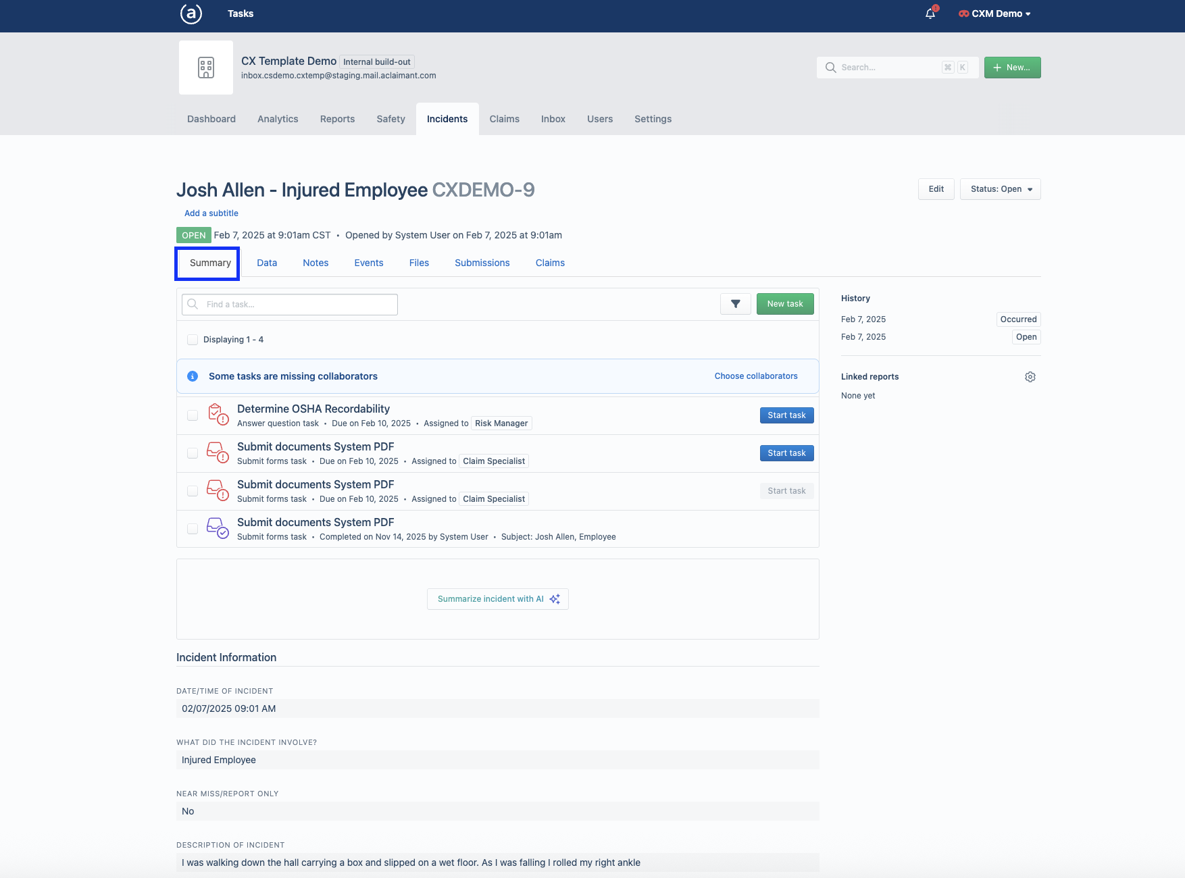Viewport: 1185px width, 878px height.
Task: Click the New task button
Action: click(785, 304)
